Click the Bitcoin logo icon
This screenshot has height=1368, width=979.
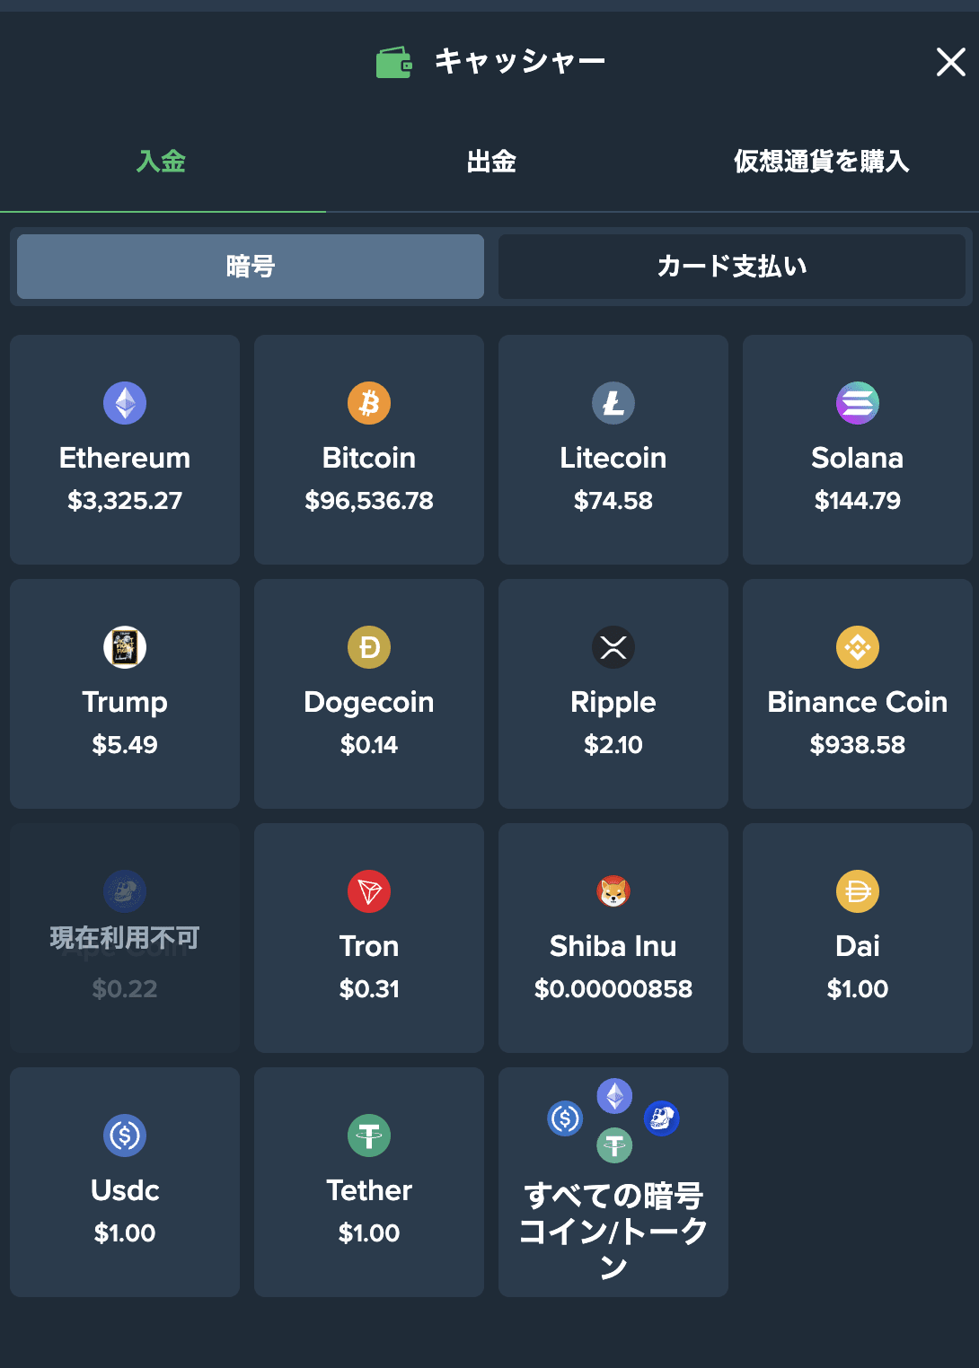pos(369,403)
